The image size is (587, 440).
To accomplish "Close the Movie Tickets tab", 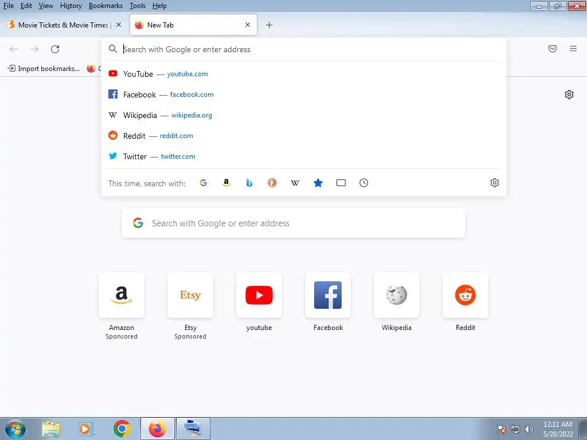I will click(119, 25).
